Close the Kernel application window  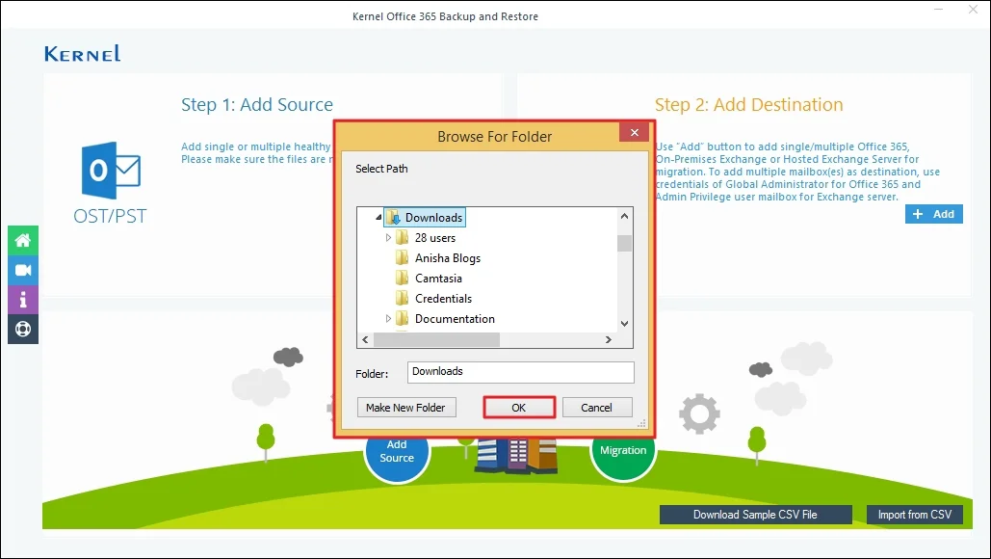click(974, 10)
